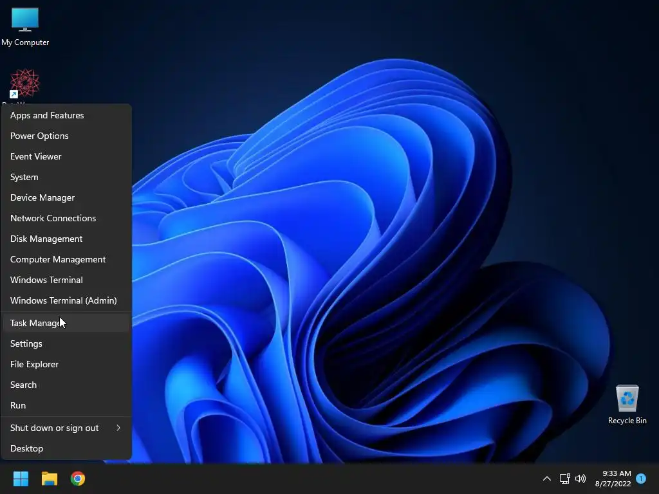Choose File Explorer in the menu
This screenshot has height=494, width=659.
point(66,364)
